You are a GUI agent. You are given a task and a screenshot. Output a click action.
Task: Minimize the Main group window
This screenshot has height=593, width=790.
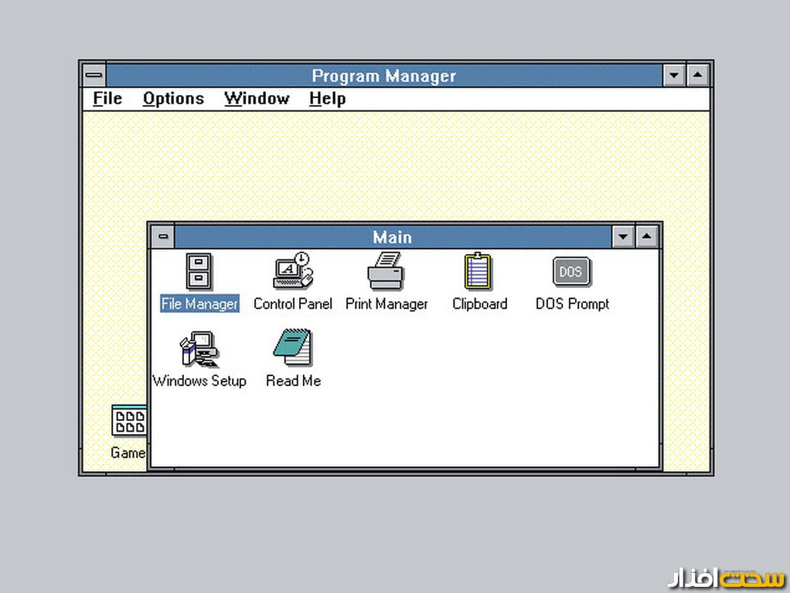(623, 236)
